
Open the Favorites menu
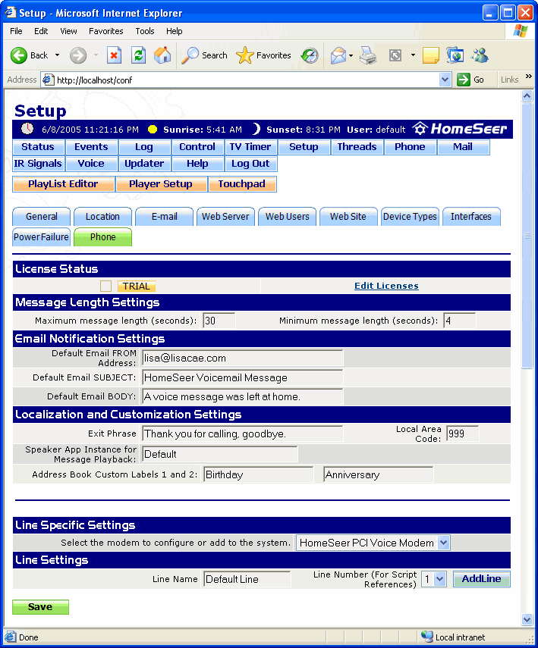[106, 31]
